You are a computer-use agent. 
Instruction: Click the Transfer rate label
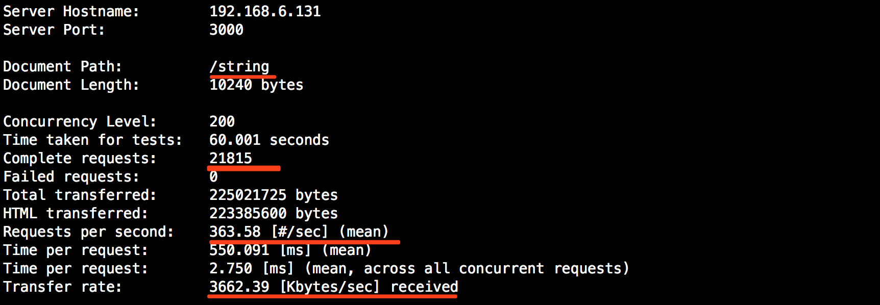point(62,287)
